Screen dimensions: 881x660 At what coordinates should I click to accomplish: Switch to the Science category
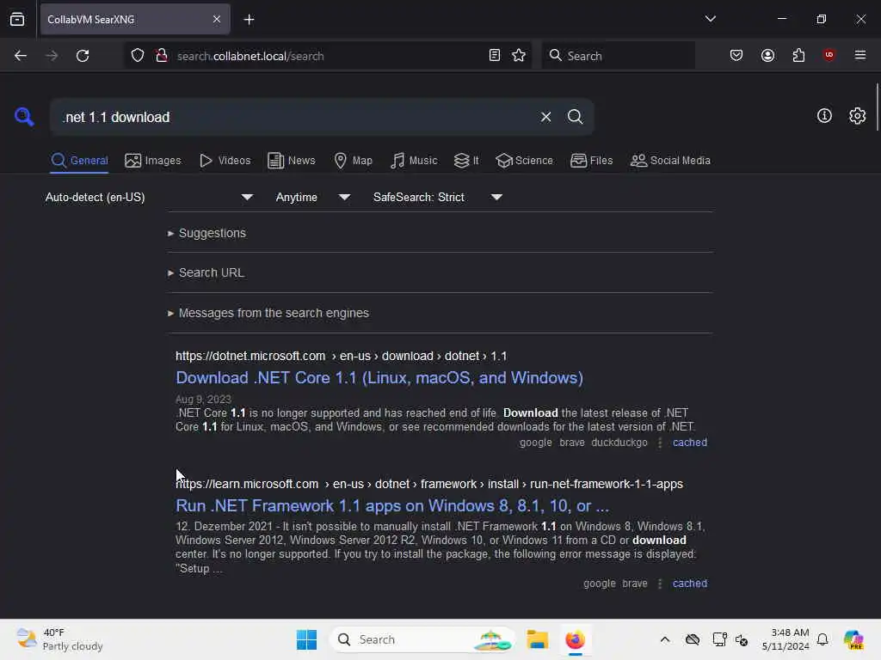524,161
